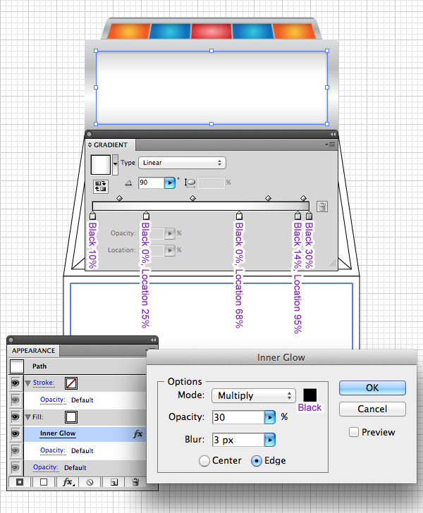The width and height of the screenshot is (423, 513).
Task: Delete gradient stop with trash icon
Action: [322, 206]
